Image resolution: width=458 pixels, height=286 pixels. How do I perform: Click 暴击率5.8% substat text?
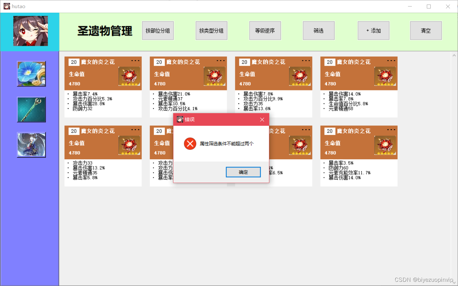coord(85,178)
